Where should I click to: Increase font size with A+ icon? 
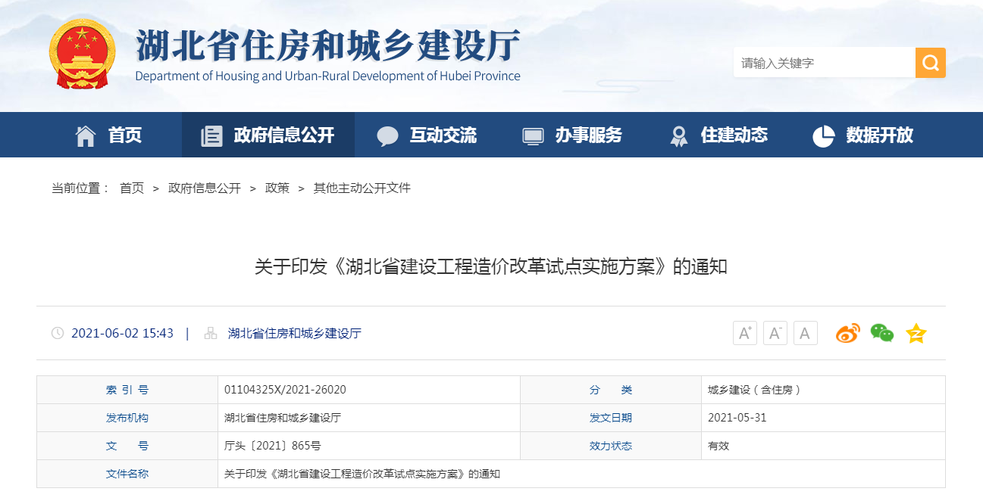pyautogui.click(x=745, y=333)
